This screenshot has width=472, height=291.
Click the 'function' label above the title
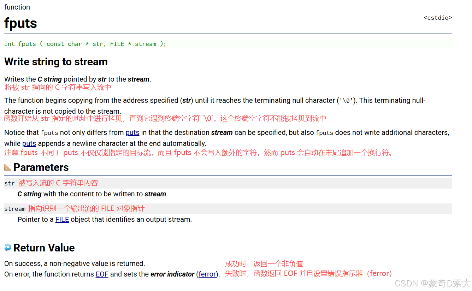(x=17, y=7)
